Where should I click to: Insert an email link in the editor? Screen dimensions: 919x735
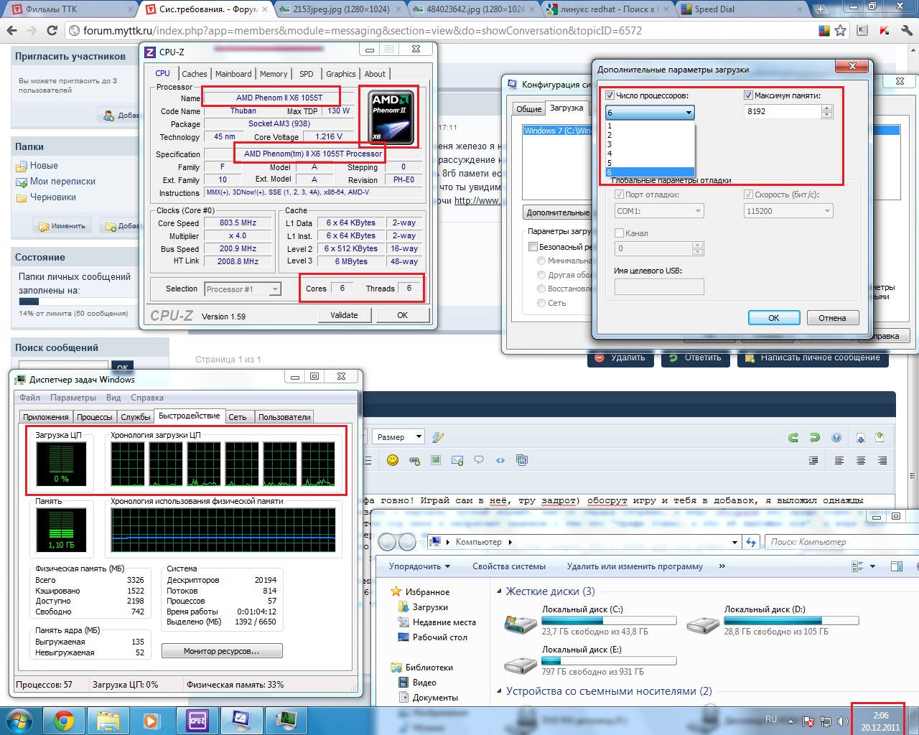[x=457, y=460]
